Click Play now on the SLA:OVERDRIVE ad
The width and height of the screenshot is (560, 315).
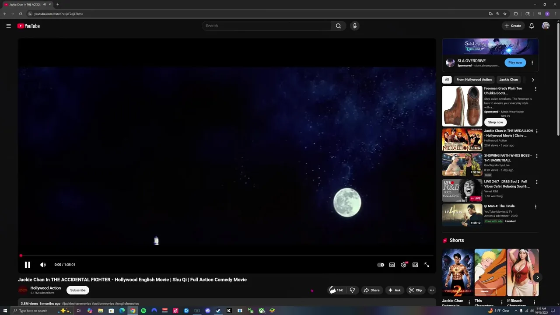click(515, 63)
